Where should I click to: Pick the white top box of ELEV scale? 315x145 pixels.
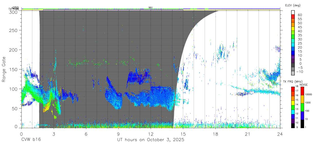(293, 12)
